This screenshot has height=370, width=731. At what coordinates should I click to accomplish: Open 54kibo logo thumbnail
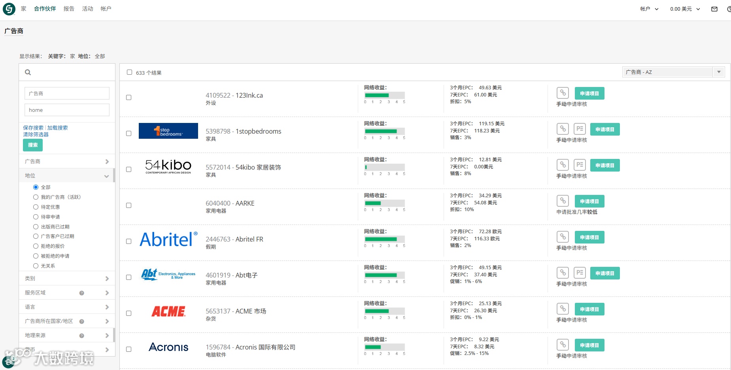pos(168,166)
